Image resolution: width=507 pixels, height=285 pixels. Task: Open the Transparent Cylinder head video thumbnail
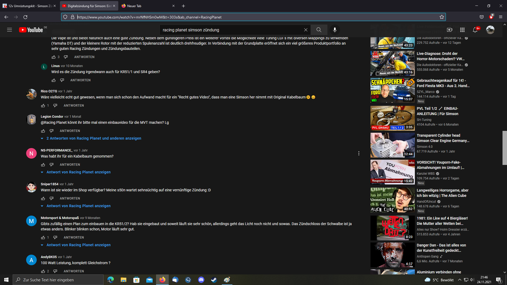(x=392, y=145)
